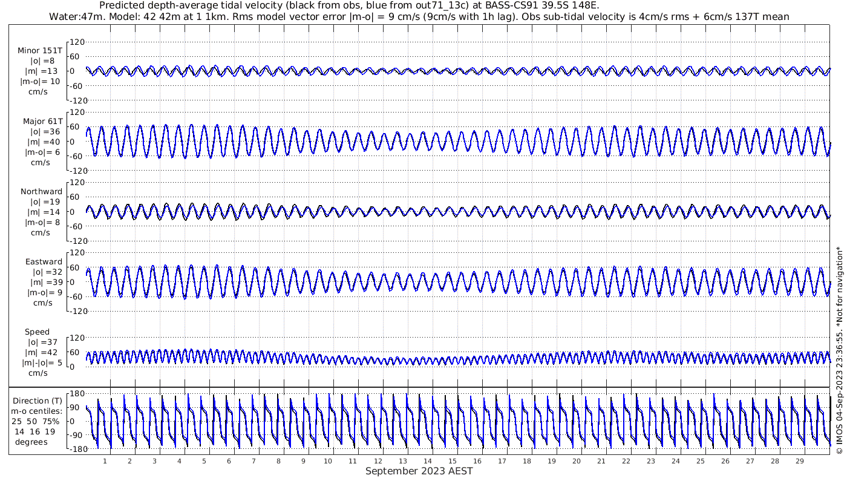Click the '|o| =36' value in the Major panel
This screenshot has width=847, height=484.
(x=45, y=132)
